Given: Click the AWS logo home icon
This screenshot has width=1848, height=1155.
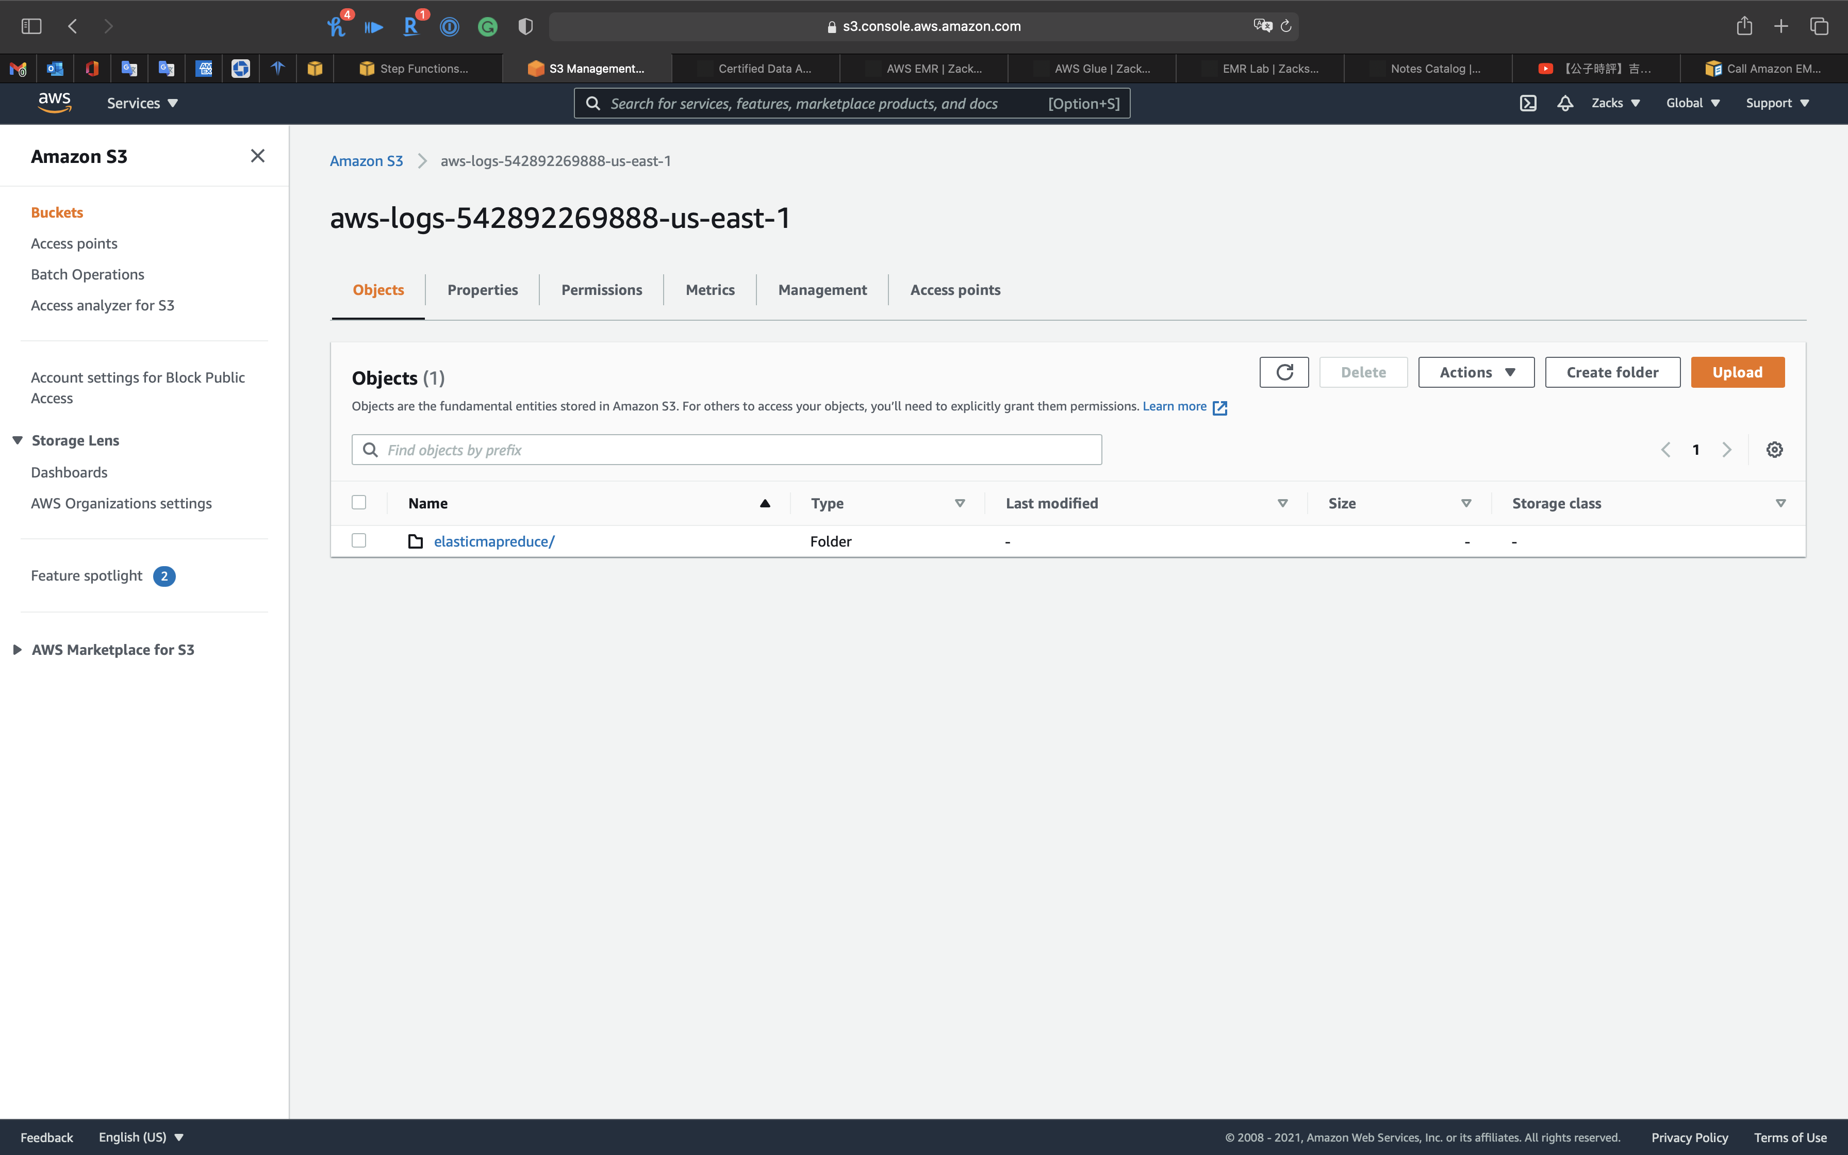Looking at the screenshot, I should [x=54, y=103].
